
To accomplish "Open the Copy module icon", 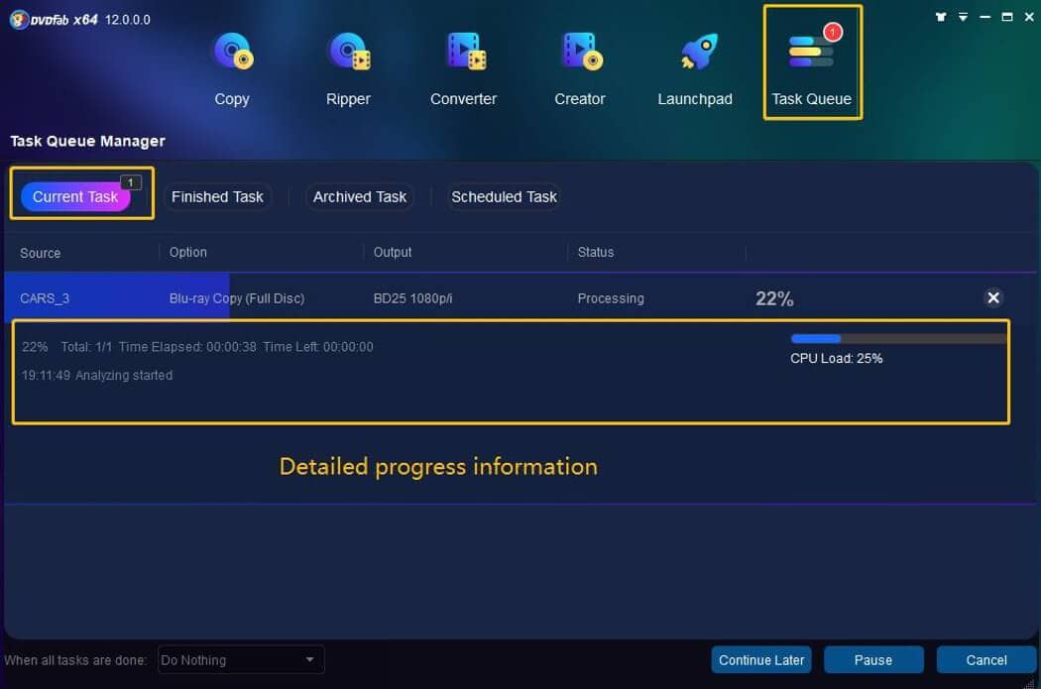I will [x=232, y=59].
